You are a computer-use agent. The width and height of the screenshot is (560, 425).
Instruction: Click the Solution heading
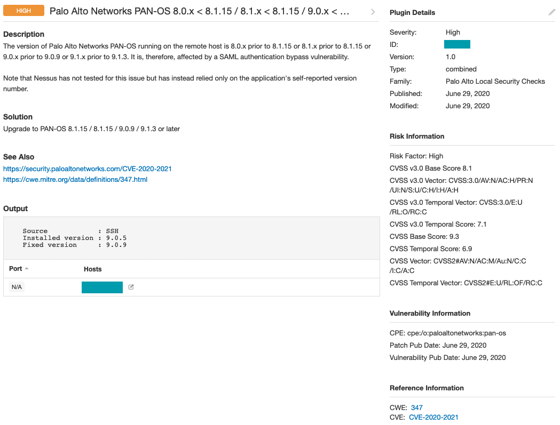18,117
